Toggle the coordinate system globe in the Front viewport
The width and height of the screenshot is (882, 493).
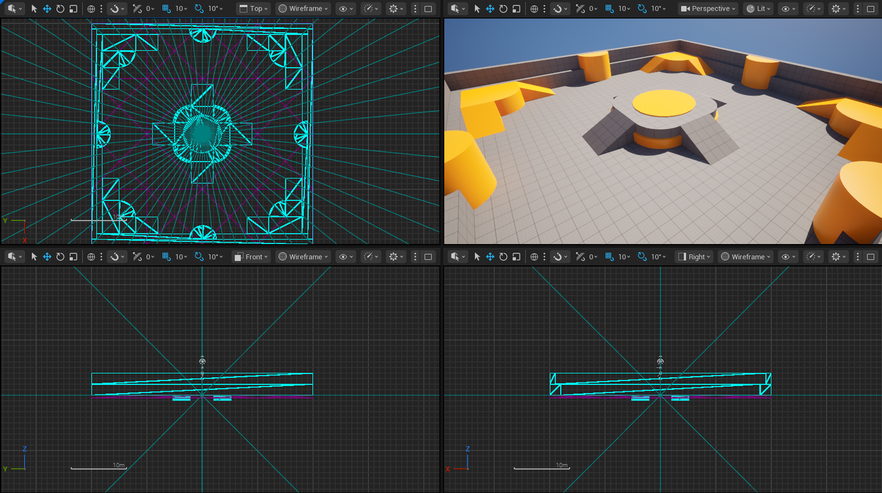(x=91, y=257)
